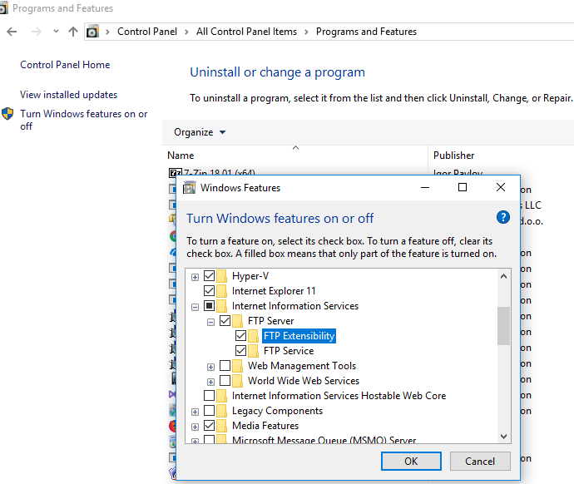Check Internet Information Services Hostable Web Core
This screenshot has height=484, width=574.
click(x=209, y=396)
